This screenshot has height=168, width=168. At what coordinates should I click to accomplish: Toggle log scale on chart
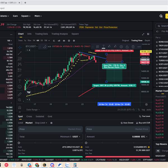[x=143, y=109]
